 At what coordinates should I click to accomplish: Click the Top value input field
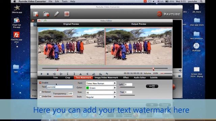(x=128, y=92)
